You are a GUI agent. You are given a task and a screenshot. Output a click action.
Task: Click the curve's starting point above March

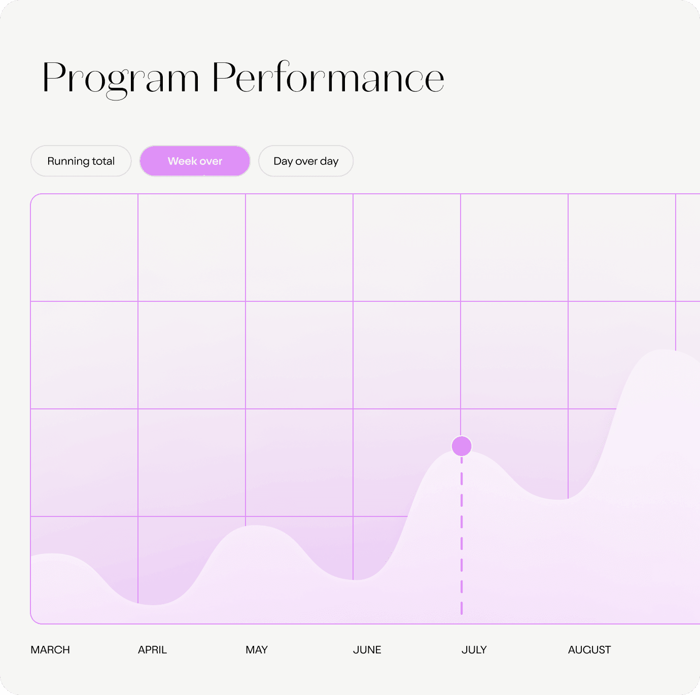pos(32,556)
